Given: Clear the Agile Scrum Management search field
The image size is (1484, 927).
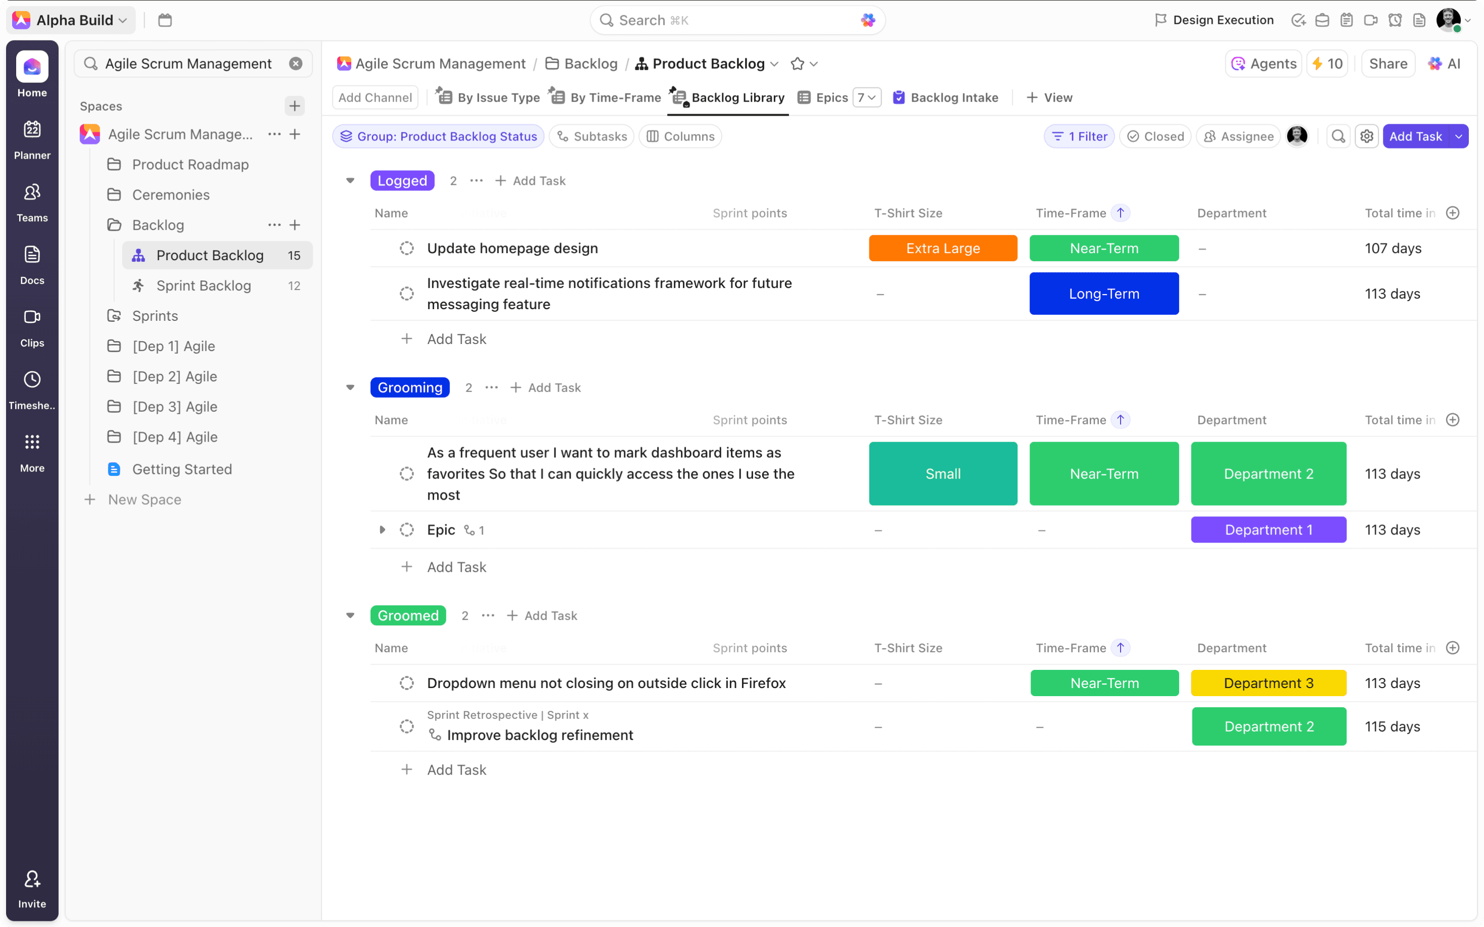Looking at the screenshot, I should [x=296, y=63].
